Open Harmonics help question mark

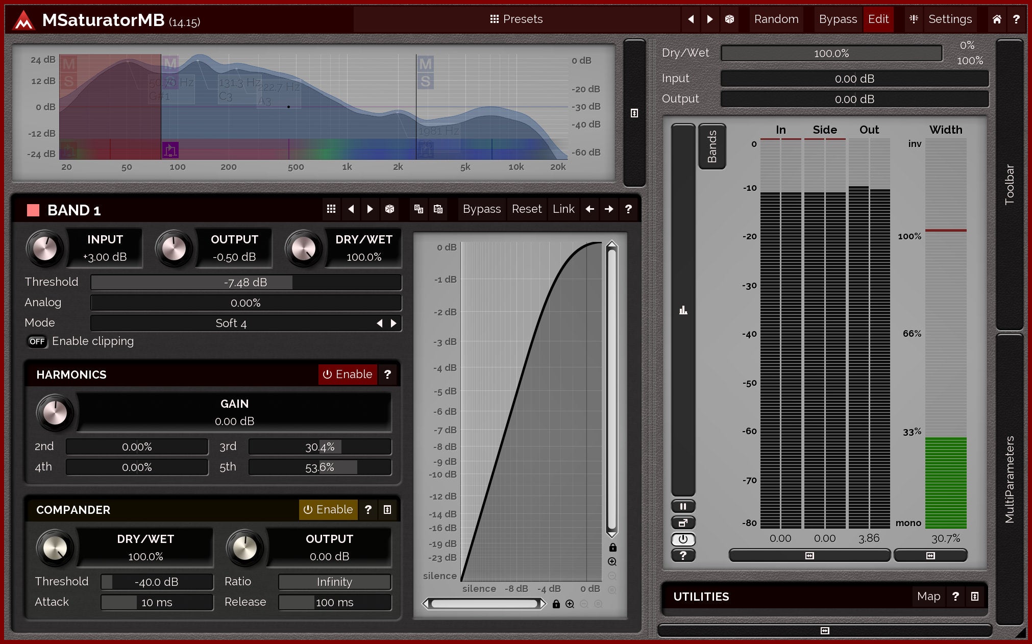pyautogui.click(x=387, y=375)
